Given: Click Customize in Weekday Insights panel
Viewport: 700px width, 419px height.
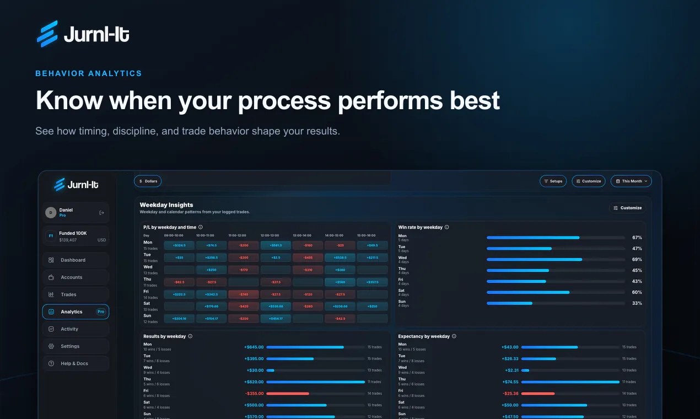Looking at the screenshot, I should tap(628, 208).
